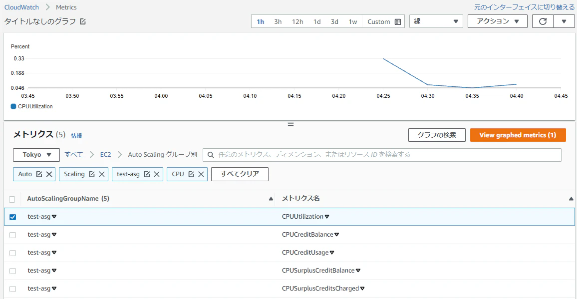
Task: Refresh the graph with the reload icon
Action: click(x=543, y=21)
